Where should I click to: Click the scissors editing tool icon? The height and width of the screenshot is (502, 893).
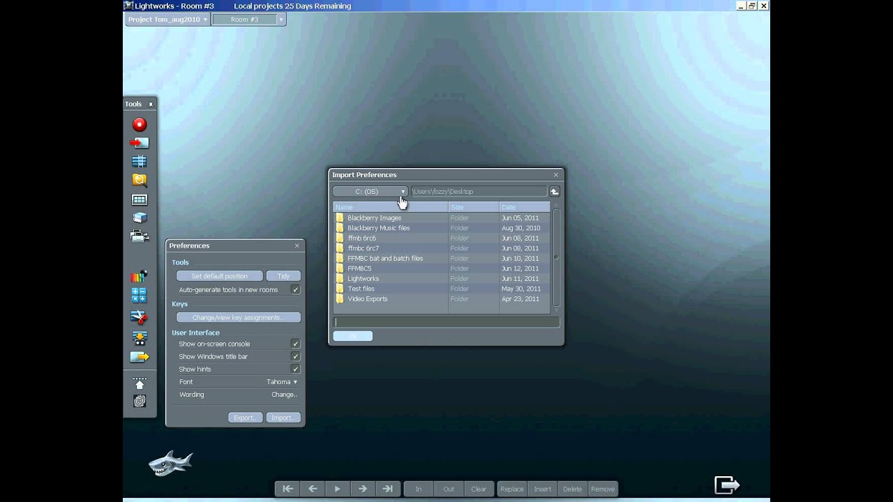click(140, 317)
